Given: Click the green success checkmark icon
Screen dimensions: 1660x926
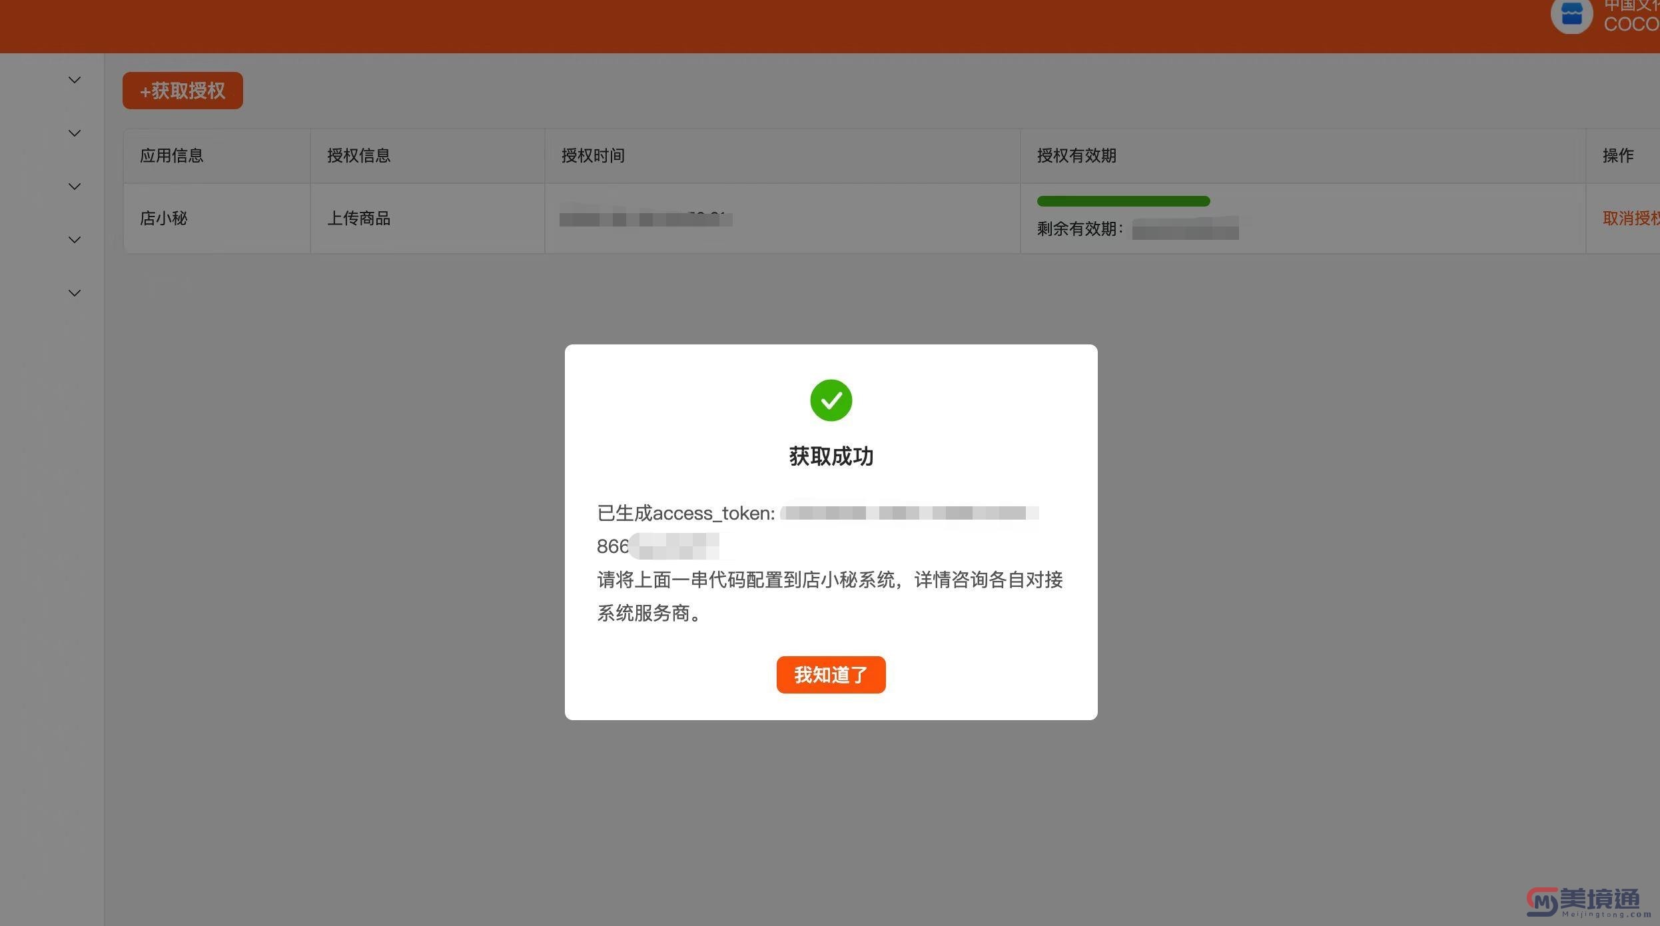Looking at the screenshot, I should point(831,400).
